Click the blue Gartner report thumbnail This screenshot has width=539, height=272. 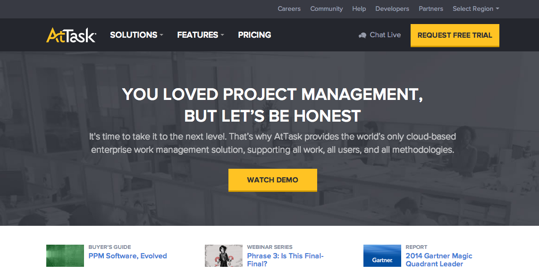click(382, 256)
